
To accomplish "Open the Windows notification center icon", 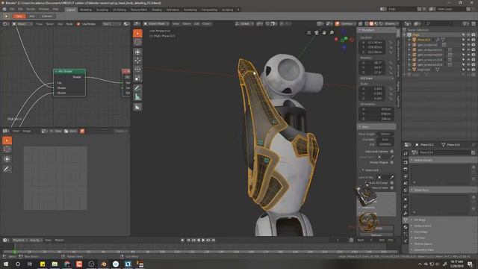I will coord(470,264).
